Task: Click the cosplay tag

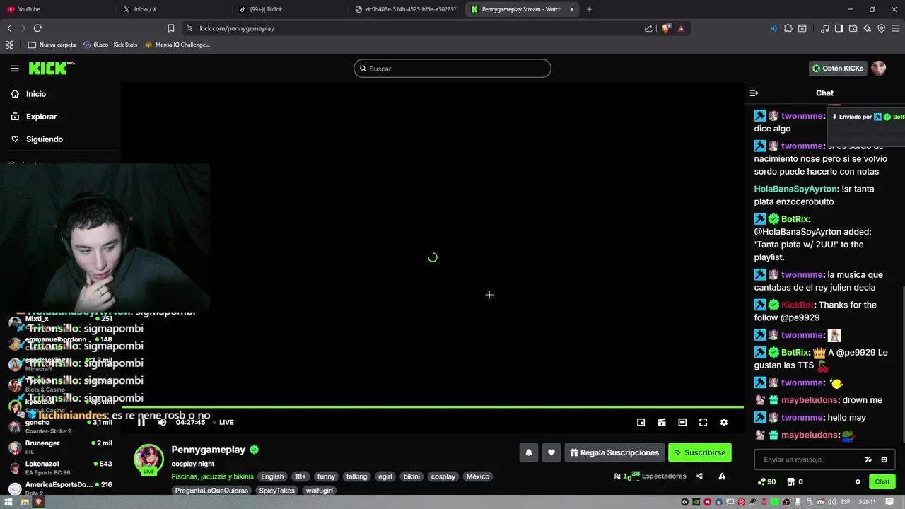Action: [x=443, y=476]
